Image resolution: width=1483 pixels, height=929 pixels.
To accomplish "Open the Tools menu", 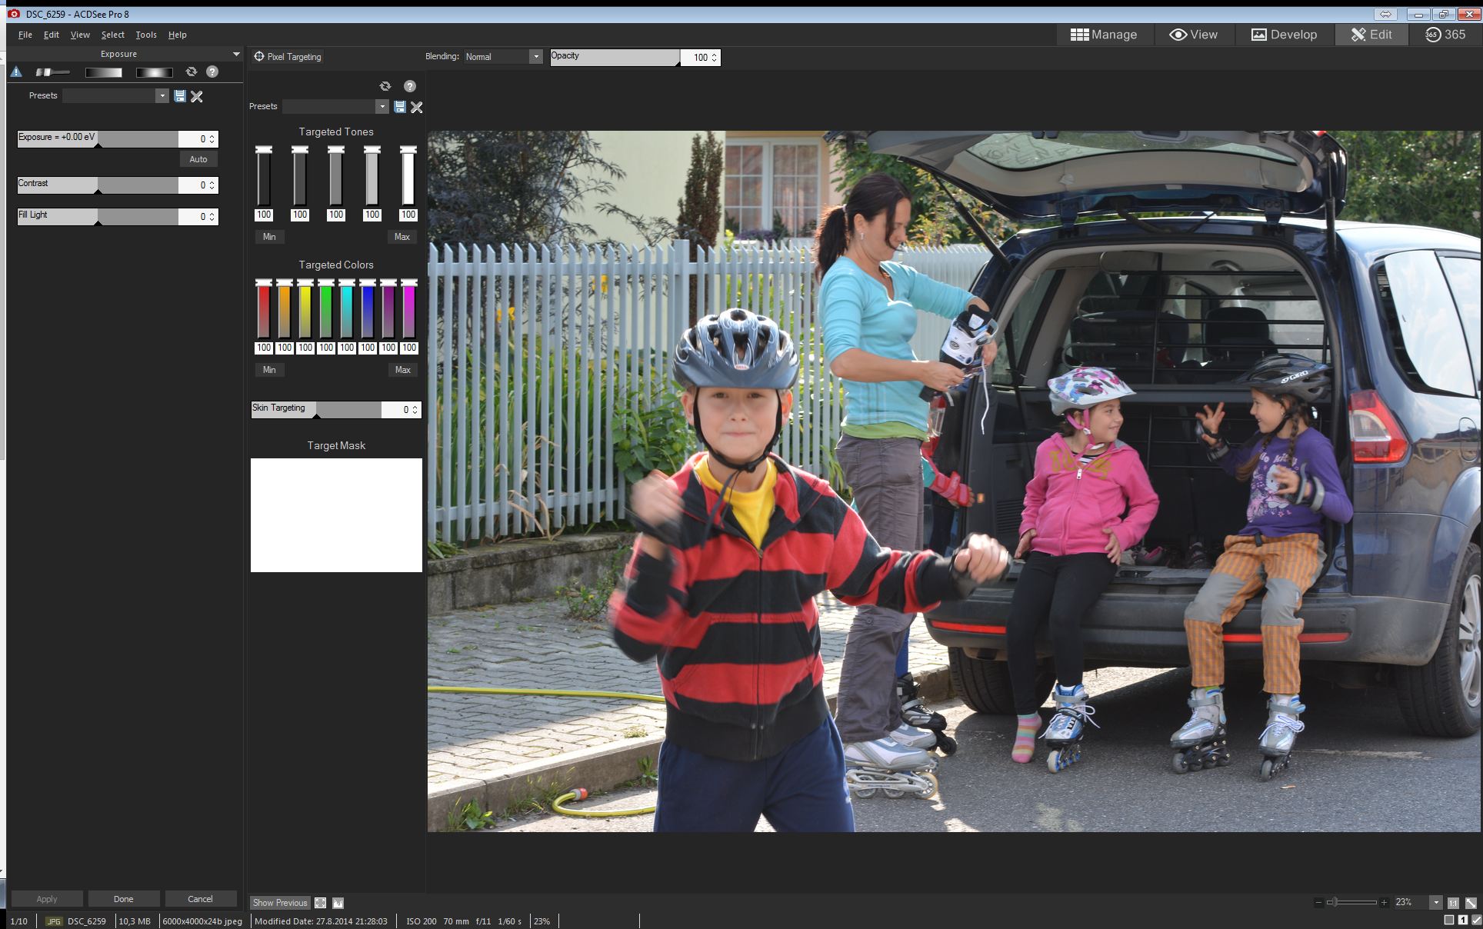I will click(145, 35).
